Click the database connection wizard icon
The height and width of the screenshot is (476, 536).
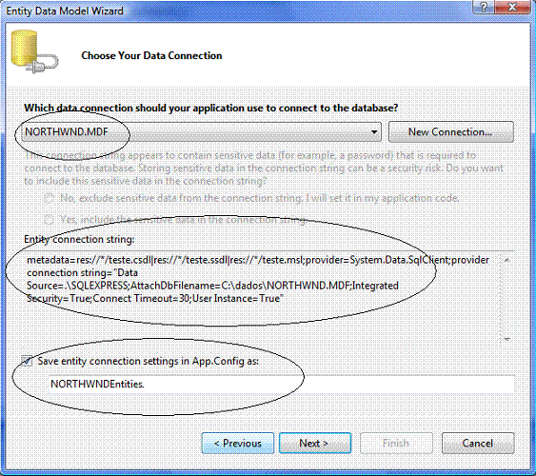tap(34, 52)
